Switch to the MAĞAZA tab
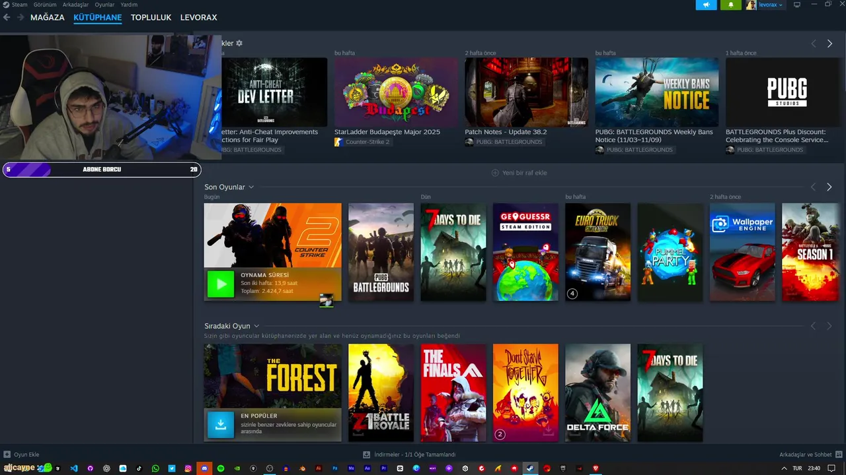846x475 pixels. [x=48, y=18]
